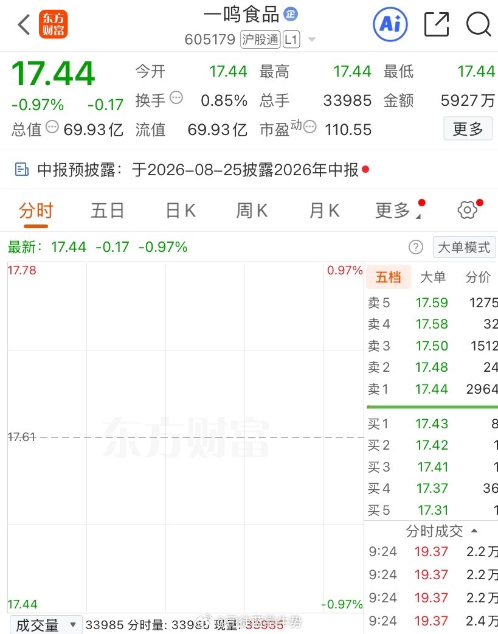
Task: Tap the 卖4 row at 17.58
Action: point(432,324)
